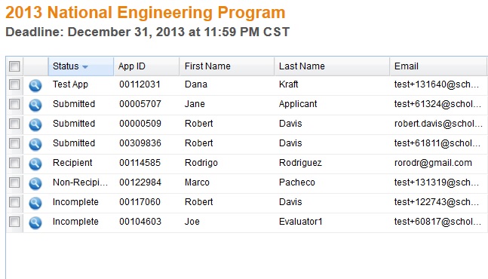
Task: View Rodrigo Rodriguez application via magnifier
Action: [x=35, y=164]
